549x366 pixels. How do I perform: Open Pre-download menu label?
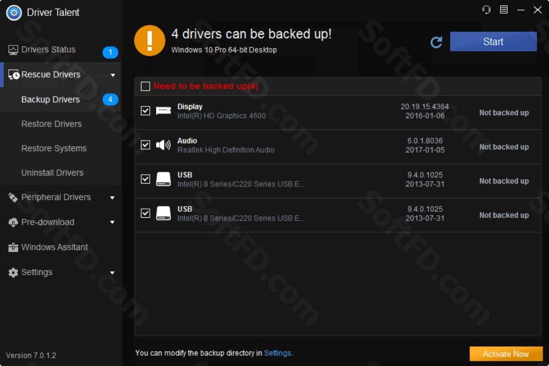48,223
